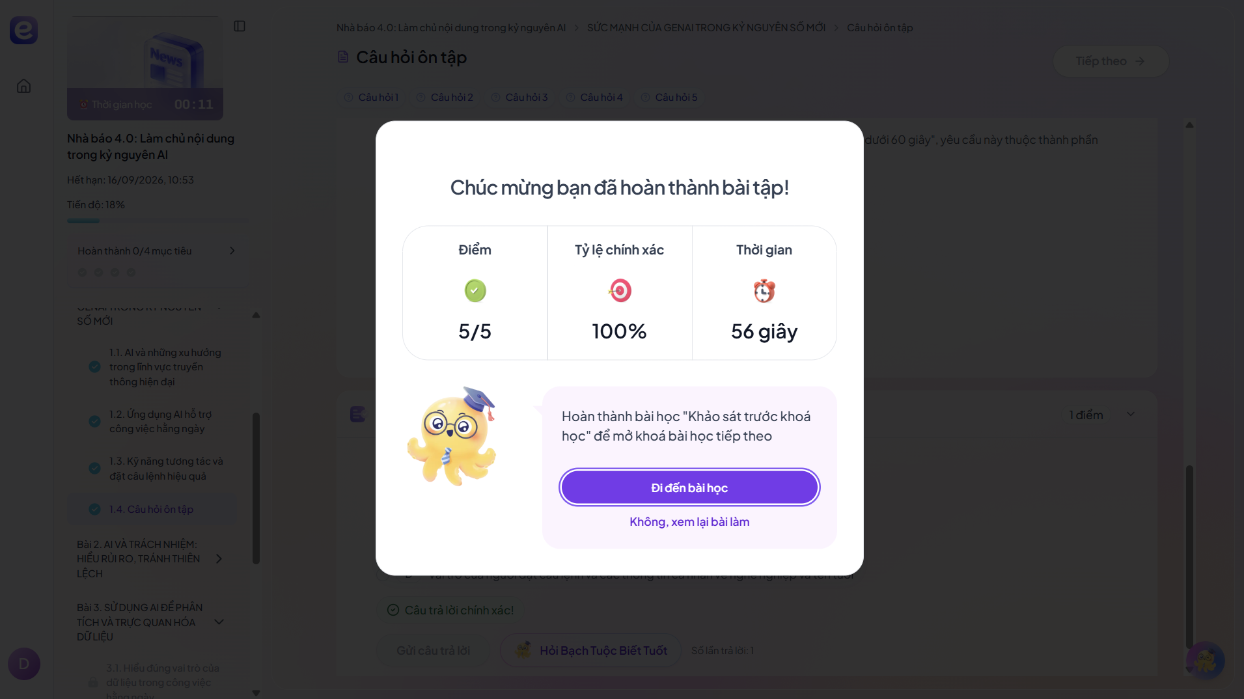Click the course progress bar at 18%
1244x699 pixels.
[158, 221]
